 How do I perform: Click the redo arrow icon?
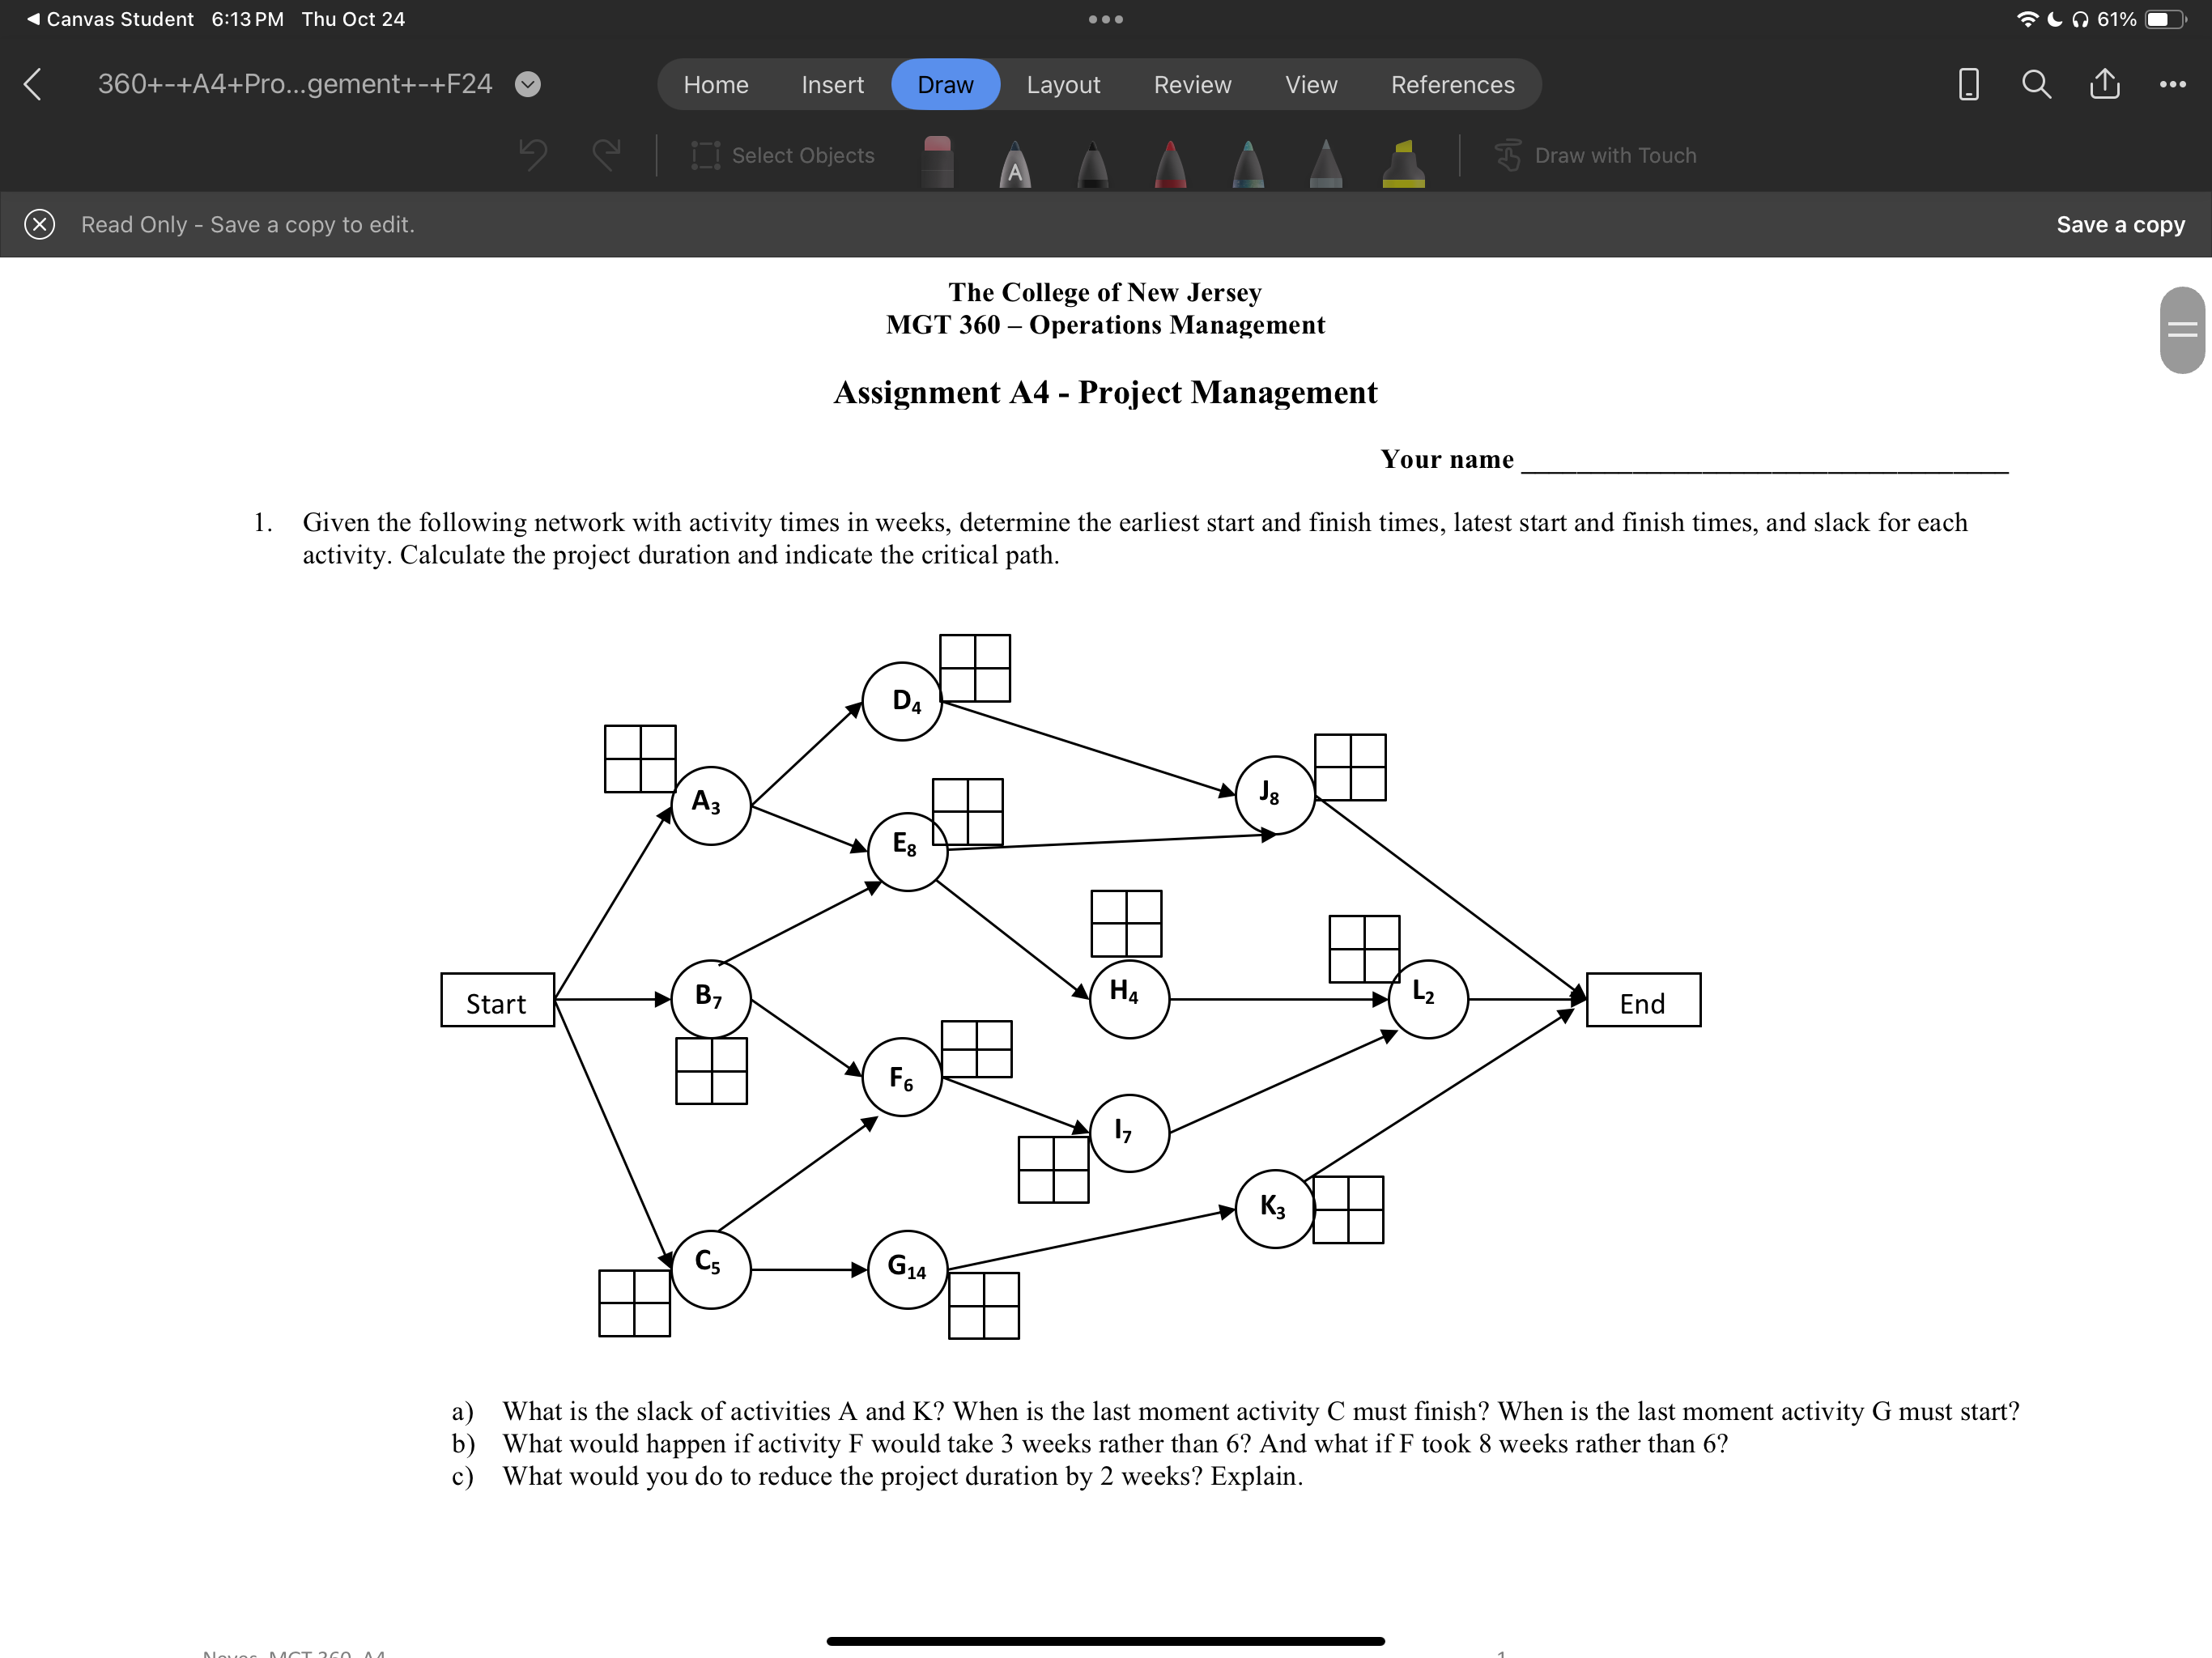click(x=605, y=155)
